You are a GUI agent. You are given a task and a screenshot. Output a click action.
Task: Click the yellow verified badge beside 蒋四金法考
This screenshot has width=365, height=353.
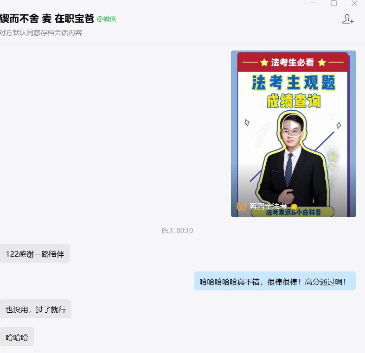(294, 206)
